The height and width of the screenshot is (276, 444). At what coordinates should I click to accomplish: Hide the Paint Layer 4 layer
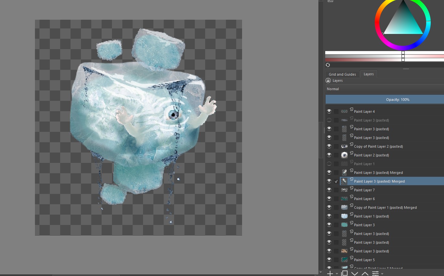click(x=329, y=111)
